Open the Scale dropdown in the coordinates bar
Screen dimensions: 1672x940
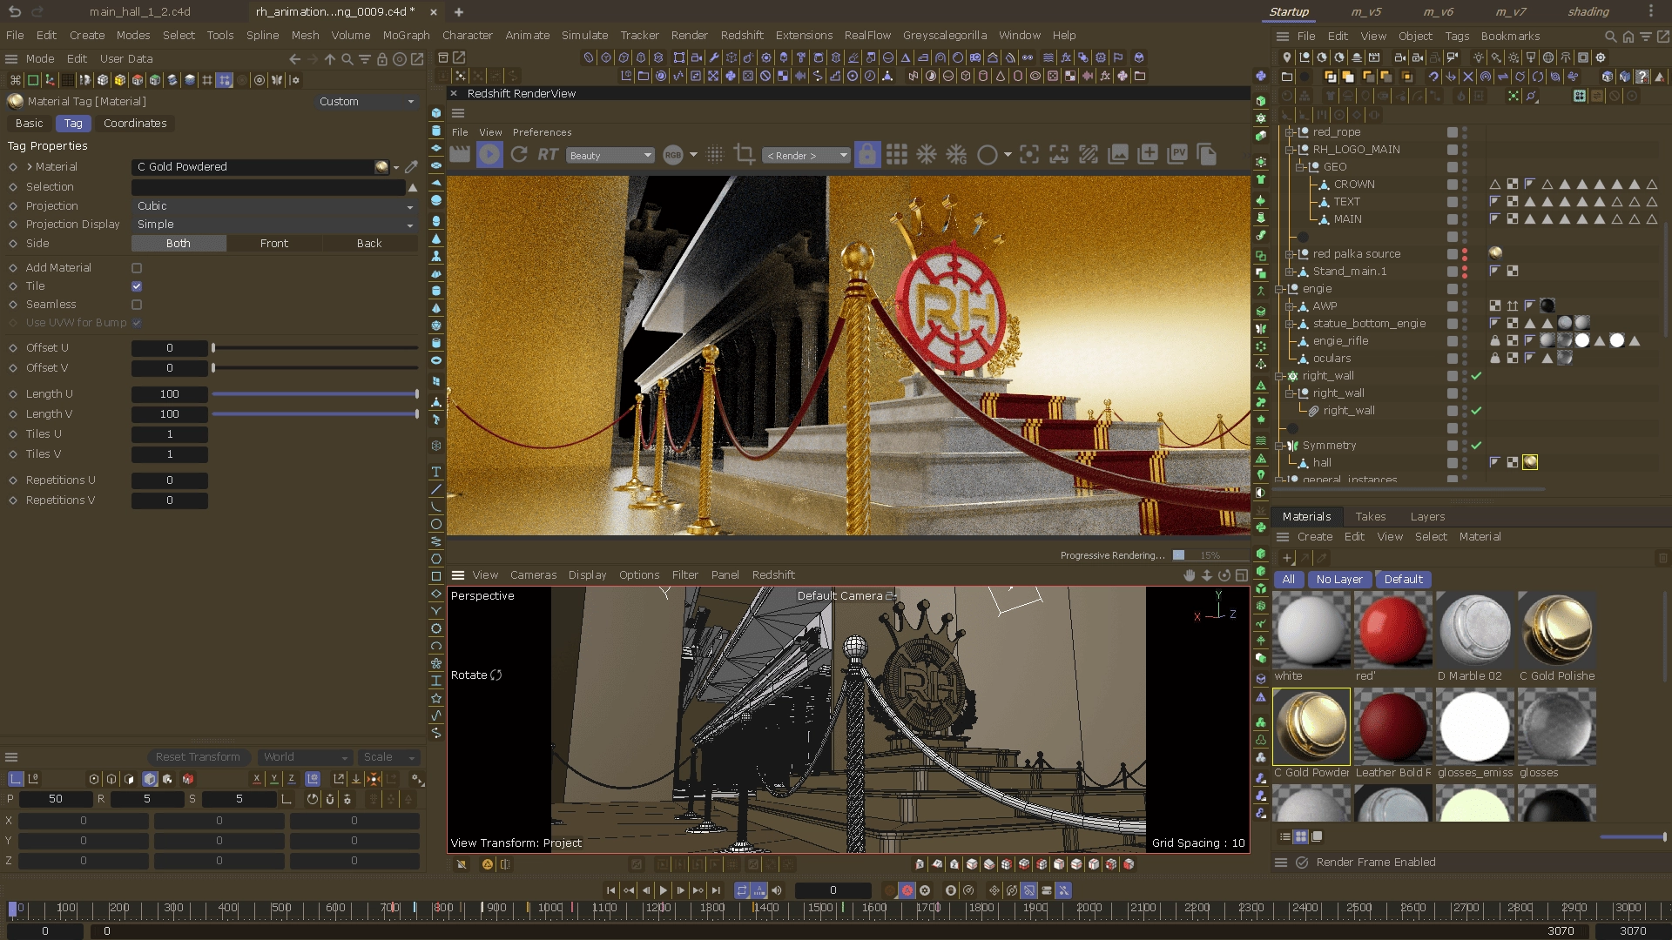(388, 757)
